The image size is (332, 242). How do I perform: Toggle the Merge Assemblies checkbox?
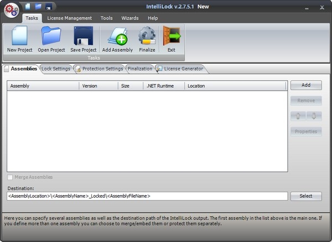coord(11,177)
